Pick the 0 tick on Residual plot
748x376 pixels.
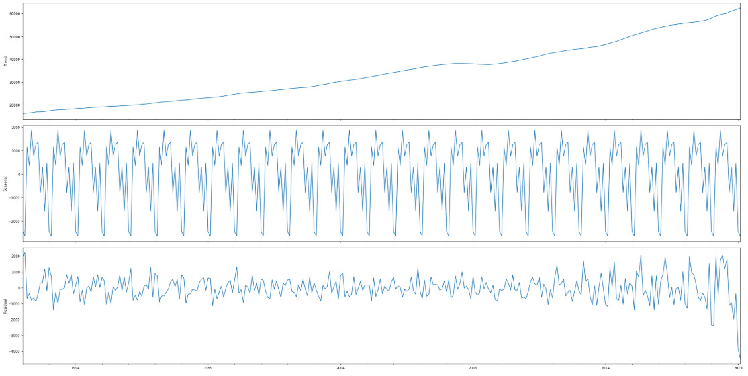coord(19,288)
